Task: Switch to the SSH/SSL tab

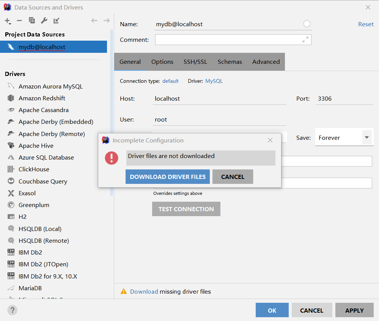Action: 195,62
